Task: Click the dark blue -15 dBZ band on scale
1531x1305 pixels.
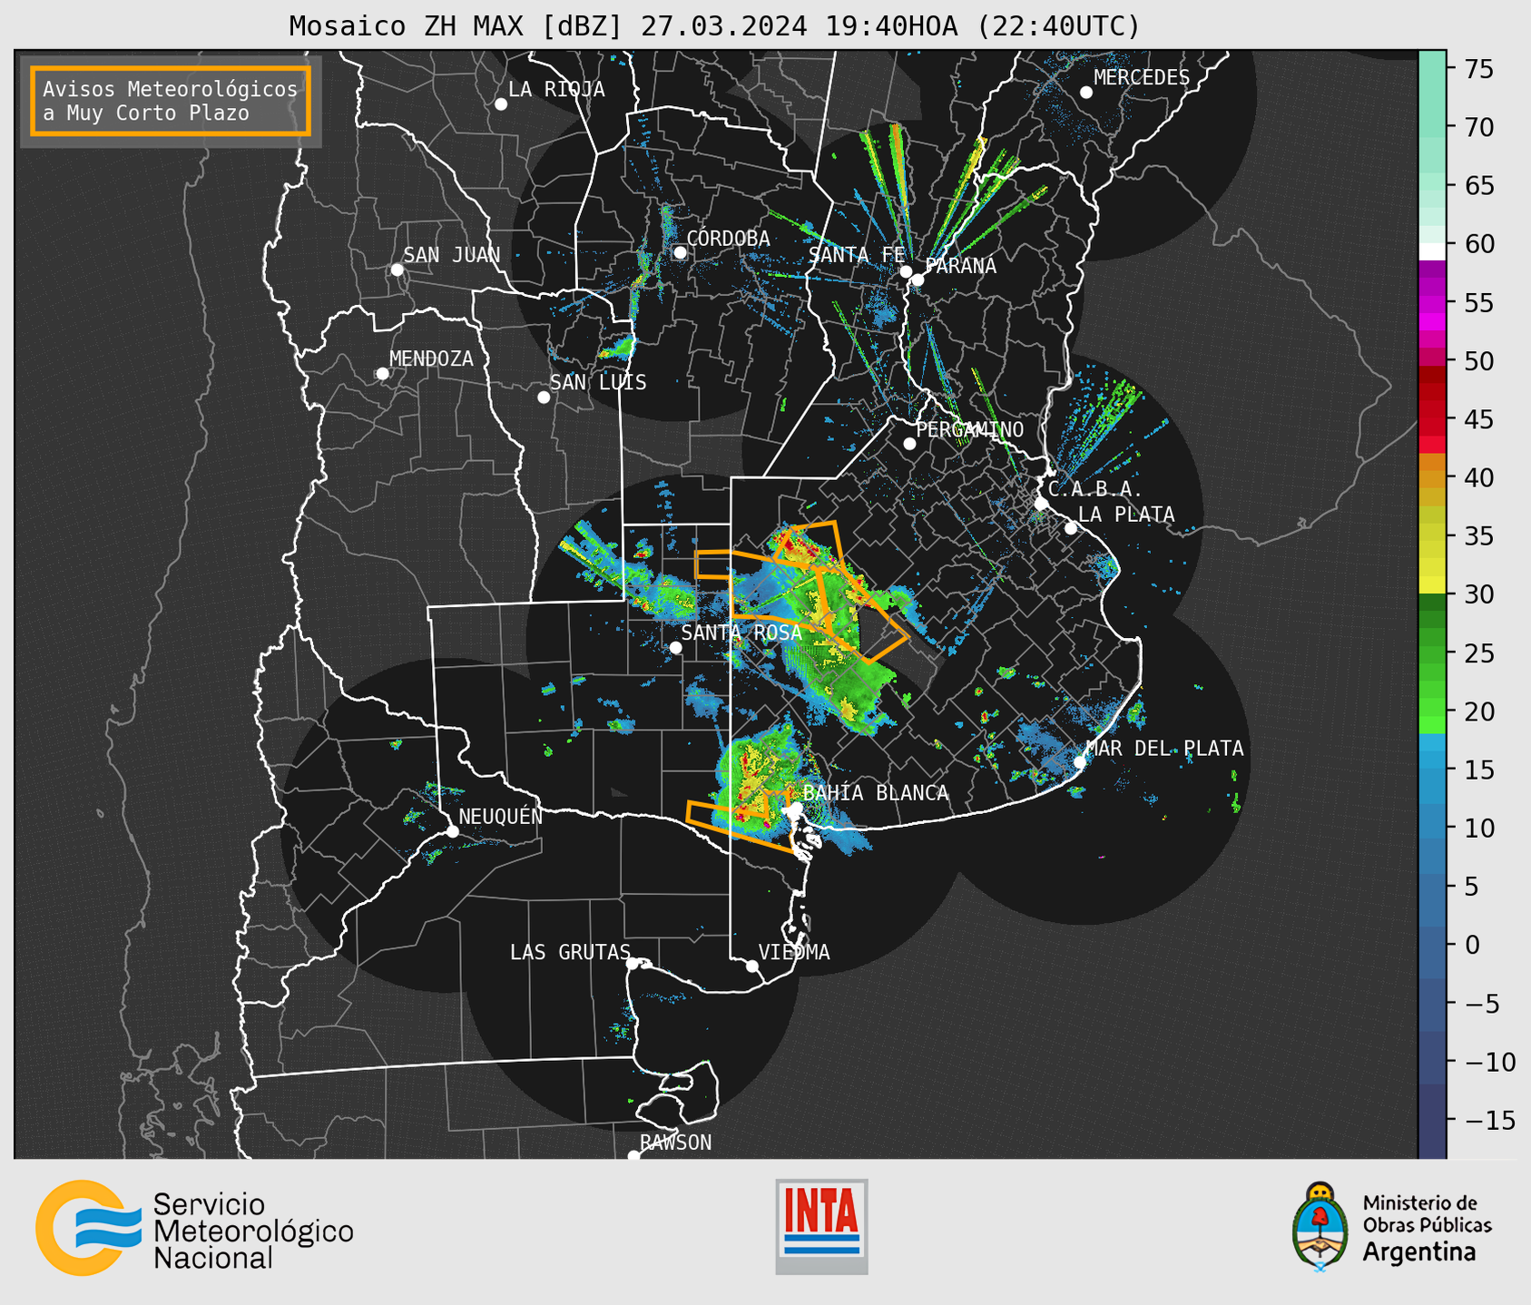Action: (1432, 1120)
